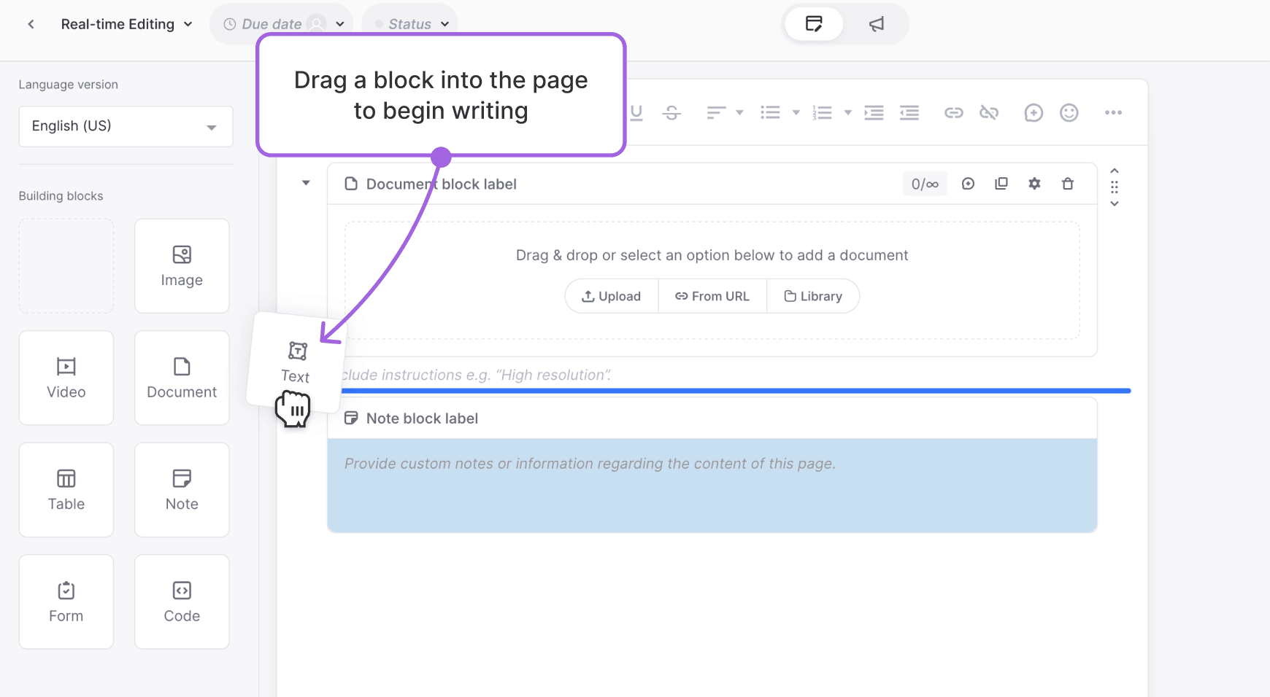This screenshot has height=697, width=1270.
Task: Open the English (US) language dropdown
Action: [x=126, y=126]
